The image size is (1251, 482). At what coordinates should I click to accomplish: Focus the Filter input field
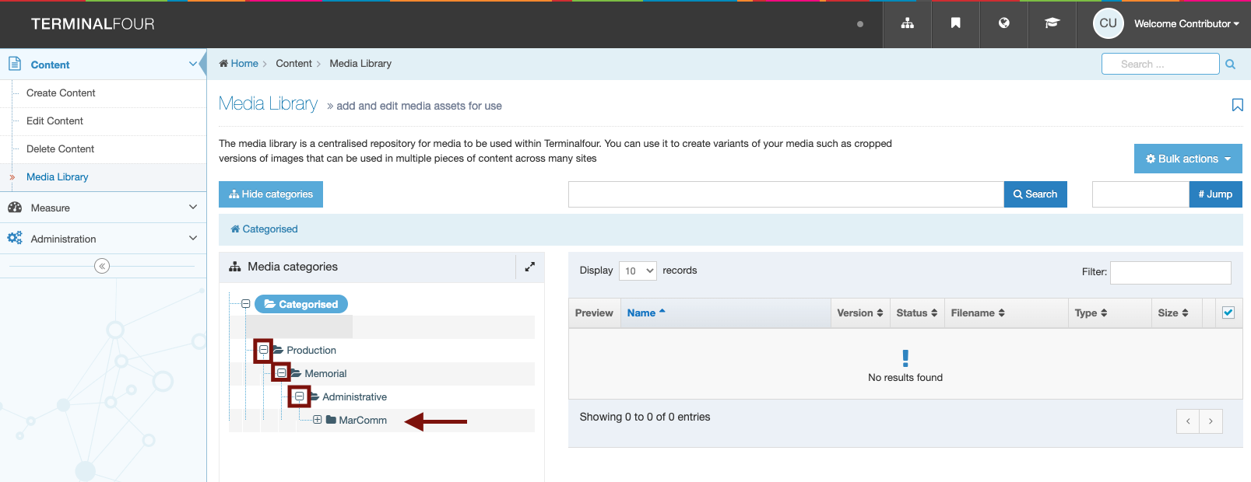(1171, 273)
